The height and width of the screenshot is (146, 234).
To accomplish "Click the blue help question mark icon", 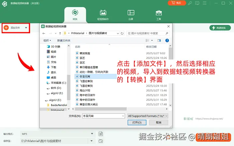I will pos(167,40).
